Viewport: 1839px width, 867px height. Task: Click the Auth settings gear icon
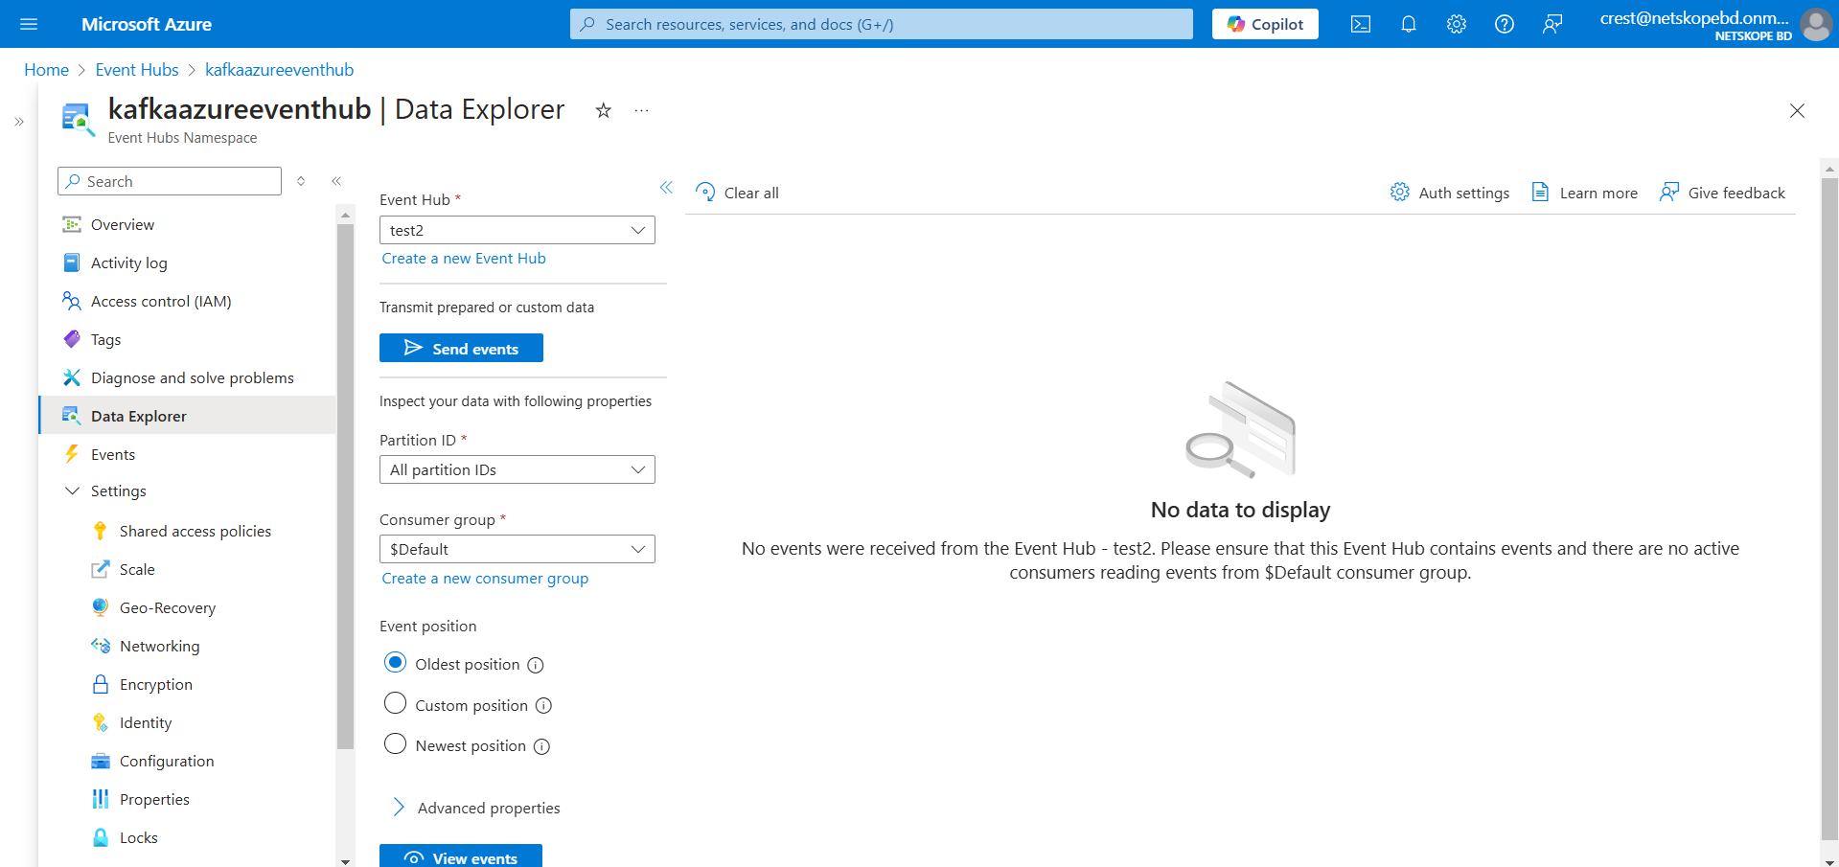(1400, 193)
